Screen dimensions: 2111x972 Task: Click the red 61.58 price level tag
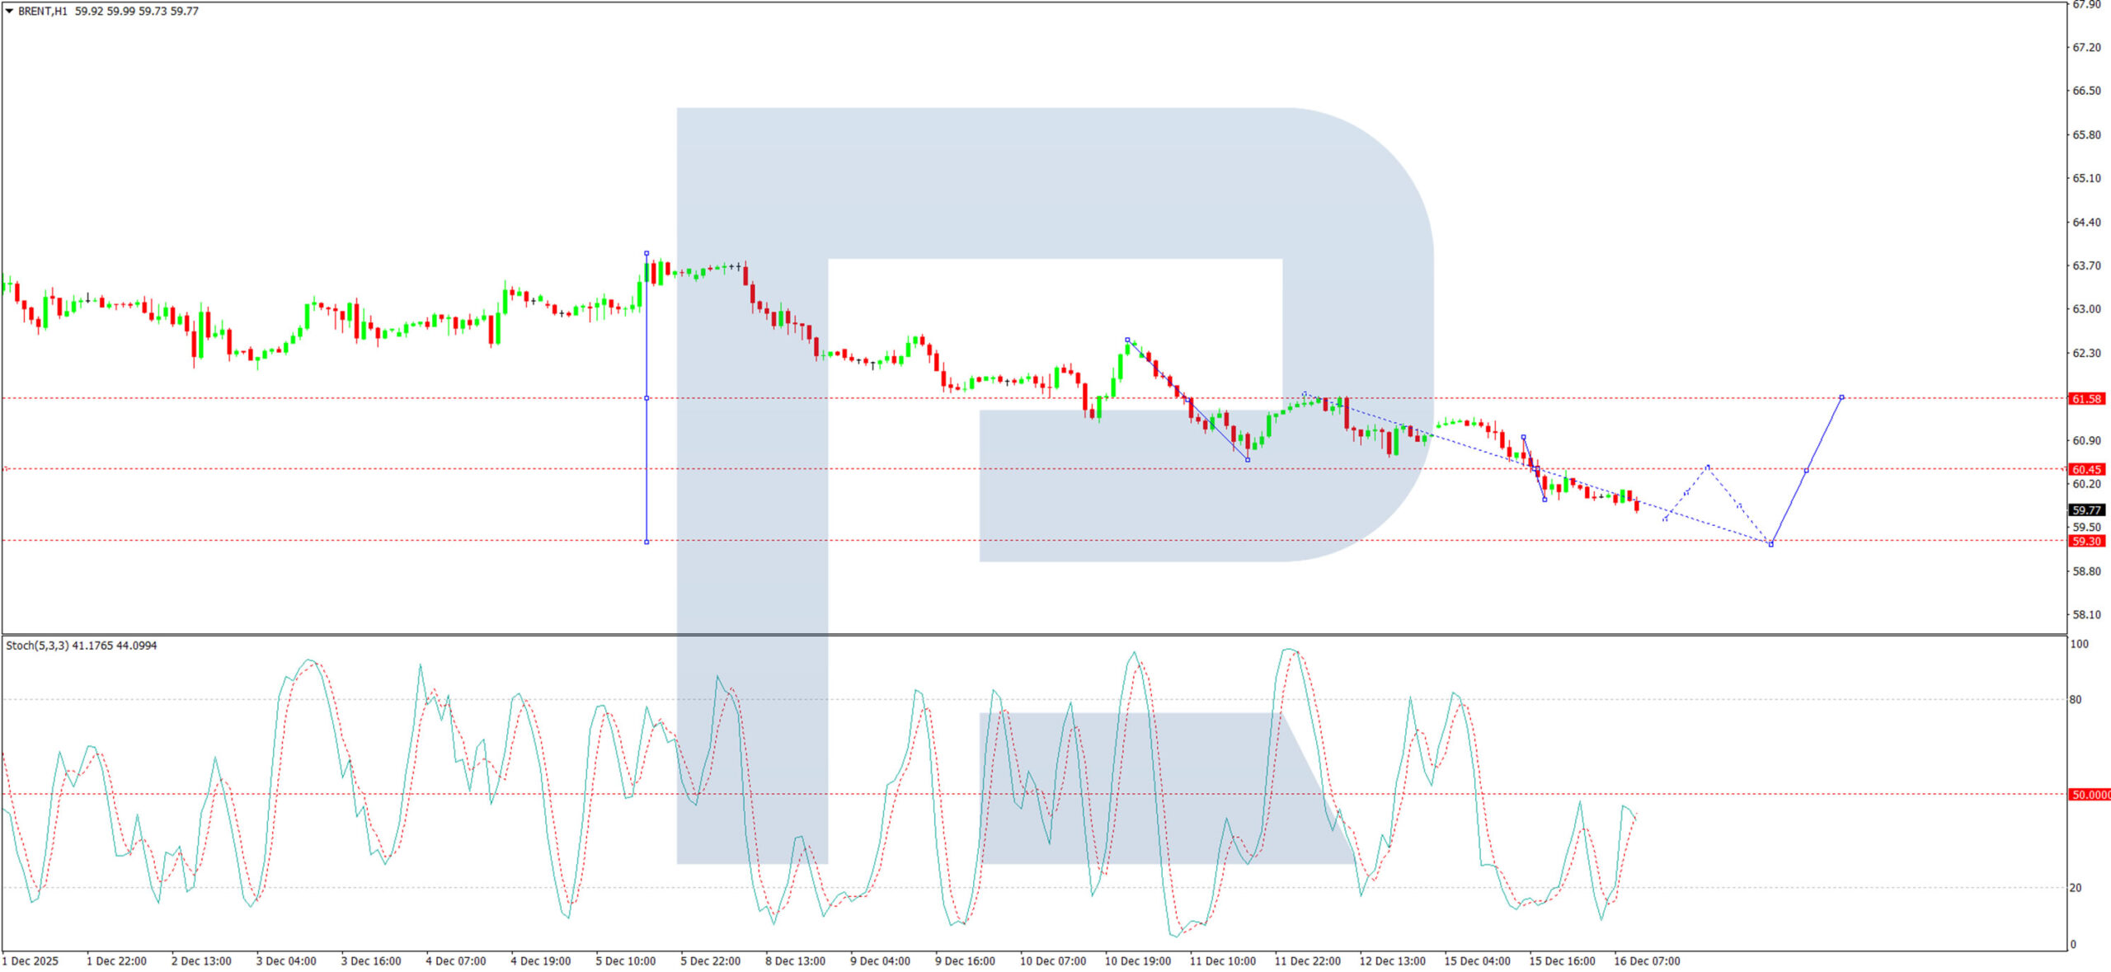[2086, 399]
